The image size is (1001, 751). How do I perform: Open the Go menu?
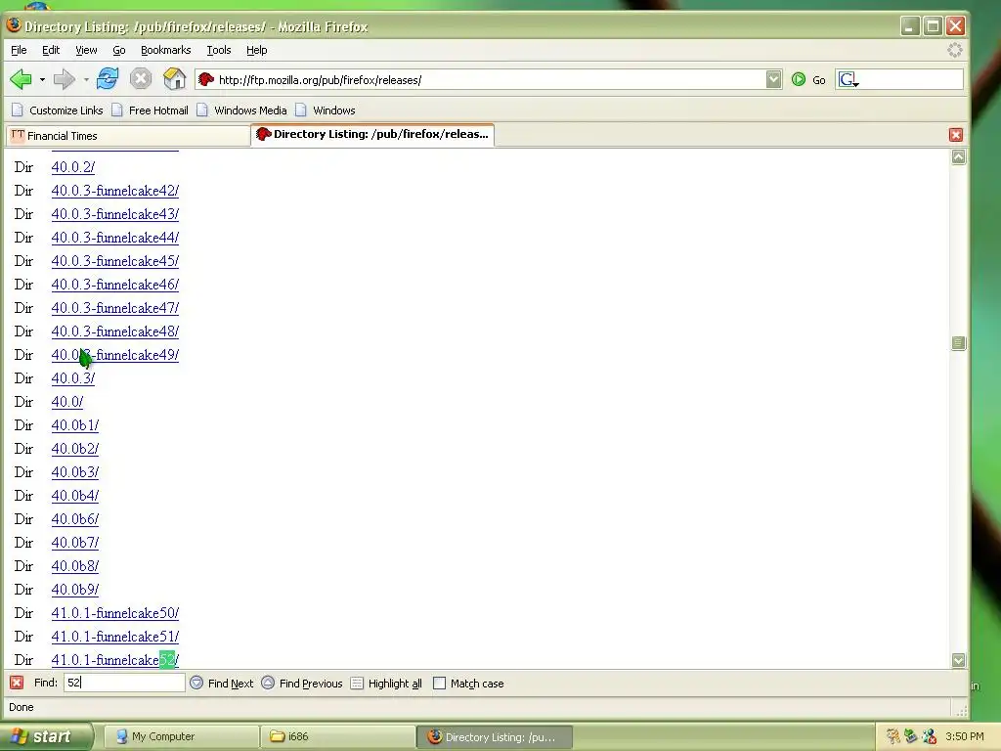click(x=118, y=50)
